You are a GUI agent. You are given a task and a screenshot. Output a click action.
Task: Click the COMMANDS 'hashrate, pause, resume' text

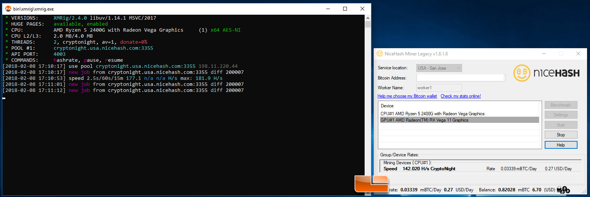click(88, 60)
